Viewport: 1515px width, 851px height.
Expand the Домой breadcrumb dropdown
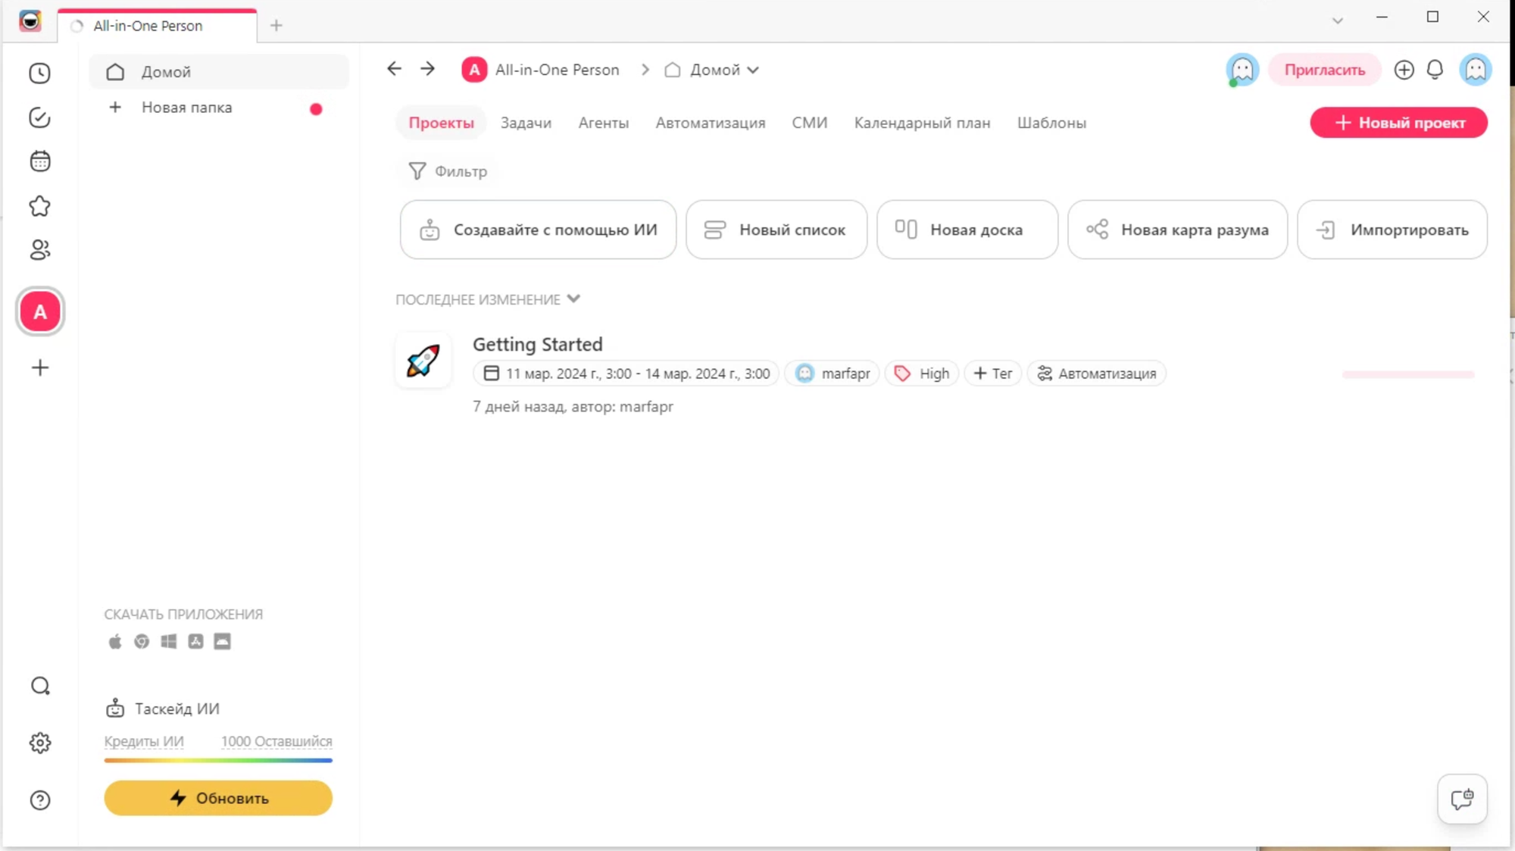[753, 70]
